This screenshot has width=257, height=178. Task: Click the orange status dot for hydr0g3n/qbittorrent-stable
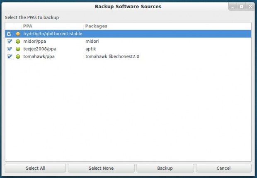pos(18,34)
